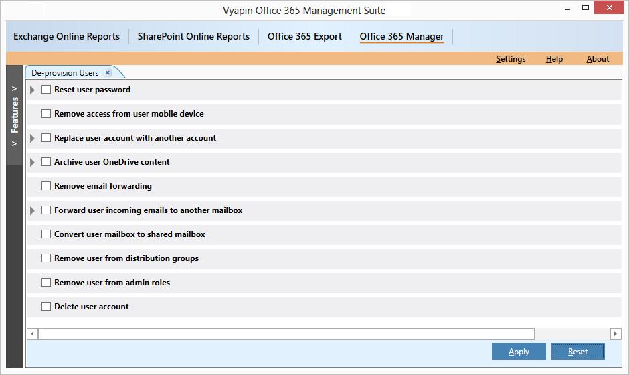The image size is (629, 375).
Task: Expand Archive user OneDrive content arrow
Action: (x=33, y=162)
